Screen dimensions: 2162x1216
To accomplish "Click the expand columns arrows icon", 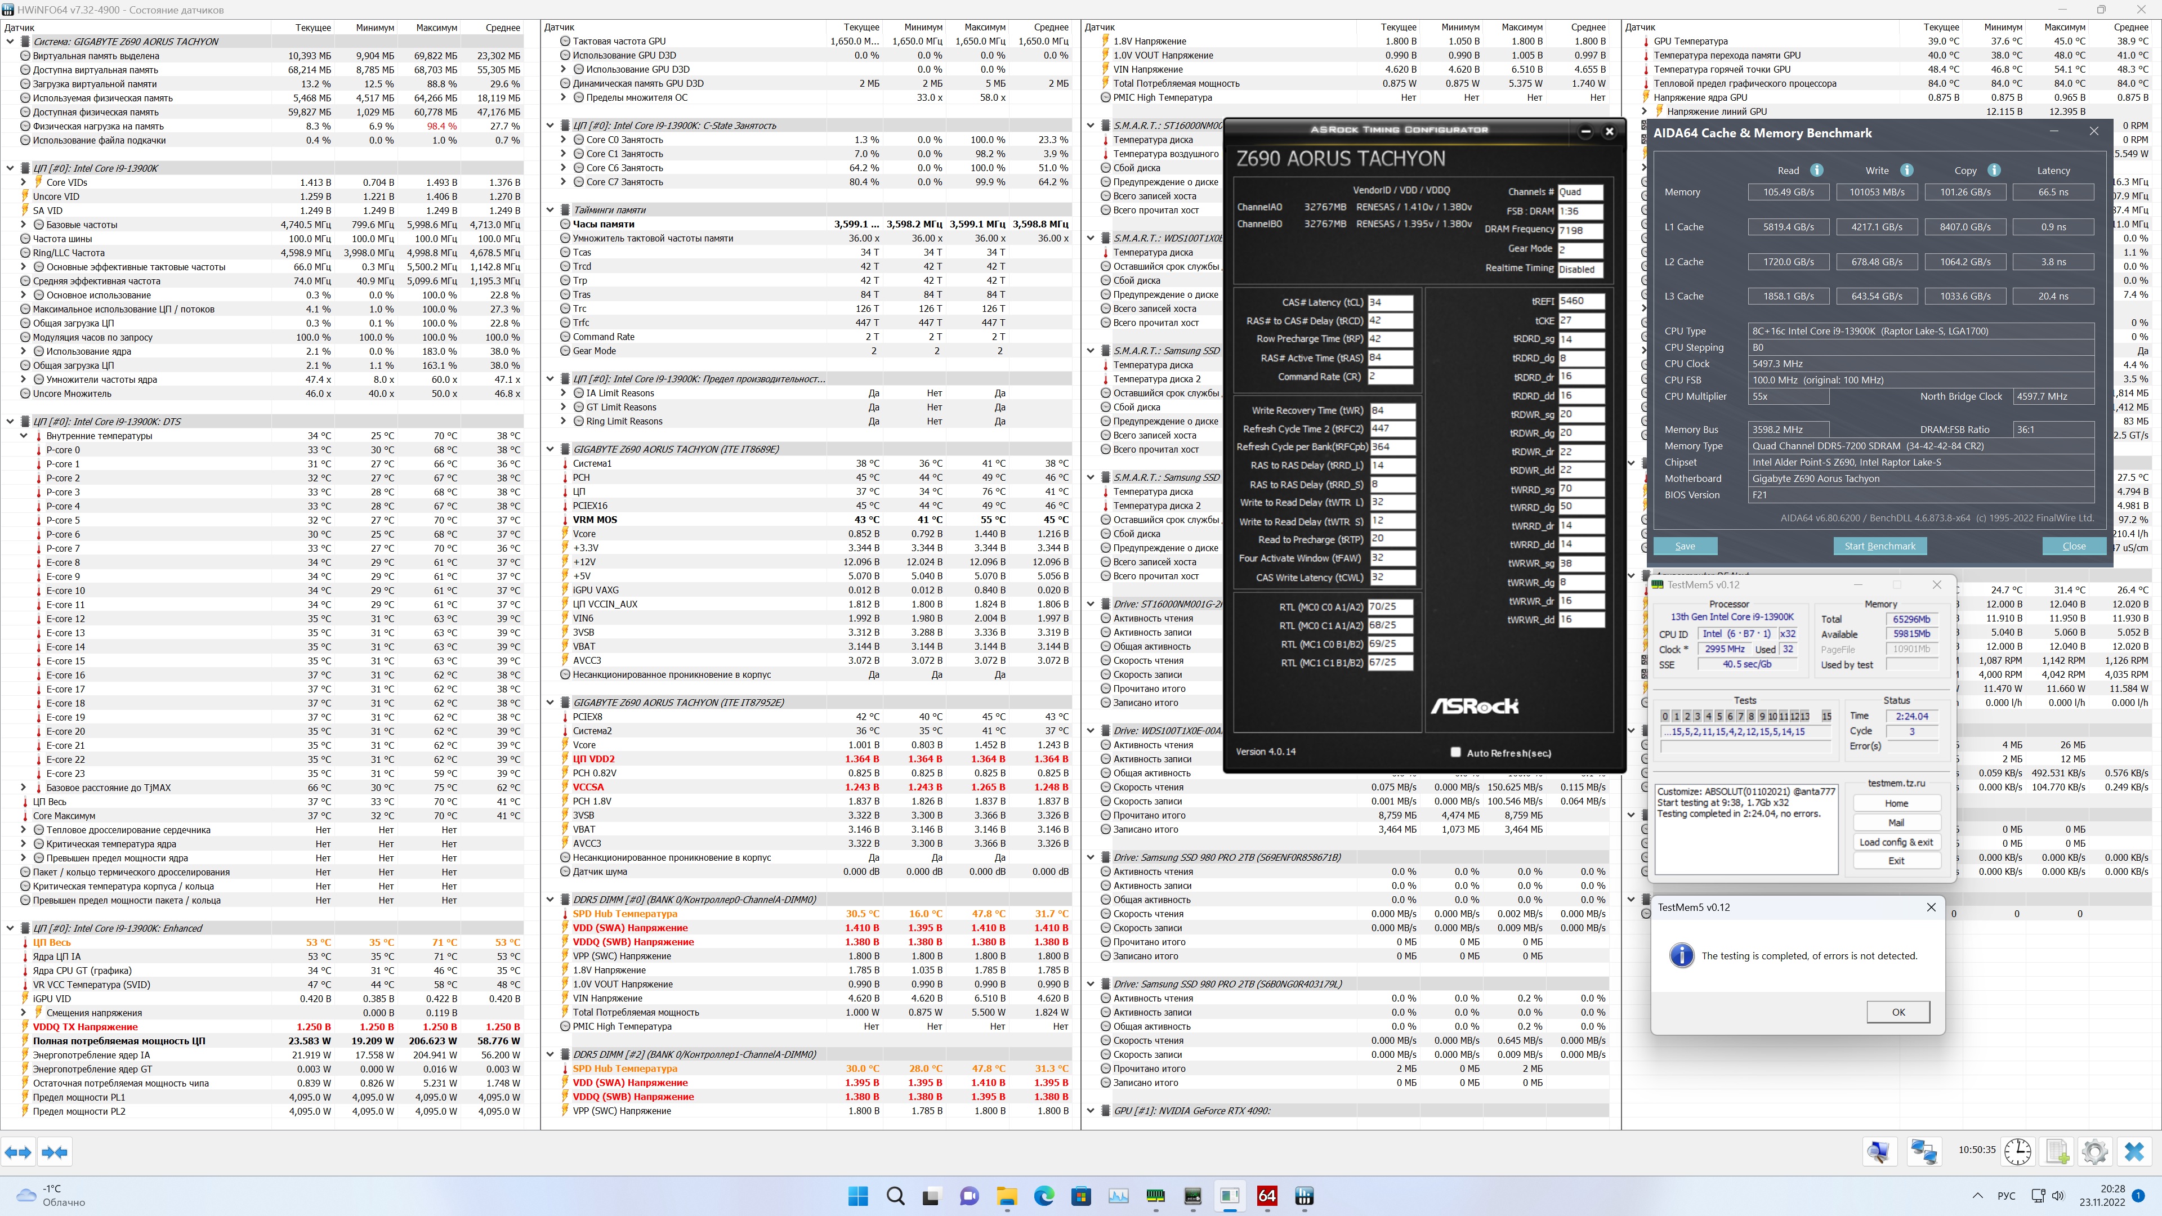I will point(19,1152).
